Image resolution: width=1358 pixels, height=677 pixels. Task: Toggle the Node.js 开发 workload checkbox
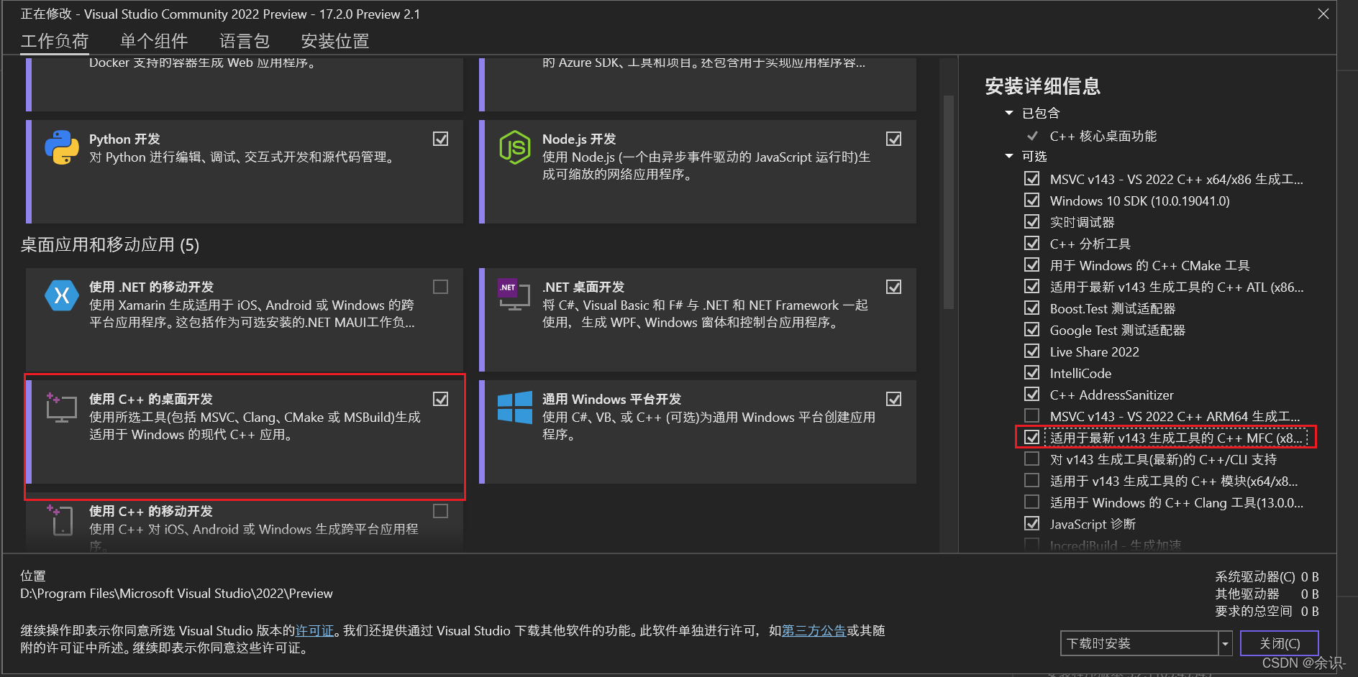[x=894, y=139]
